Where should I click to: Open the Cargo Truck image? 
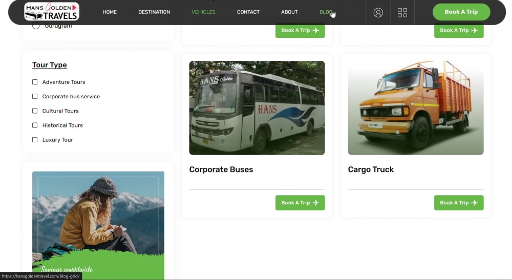pyautogui.click(x=416, y=107)
